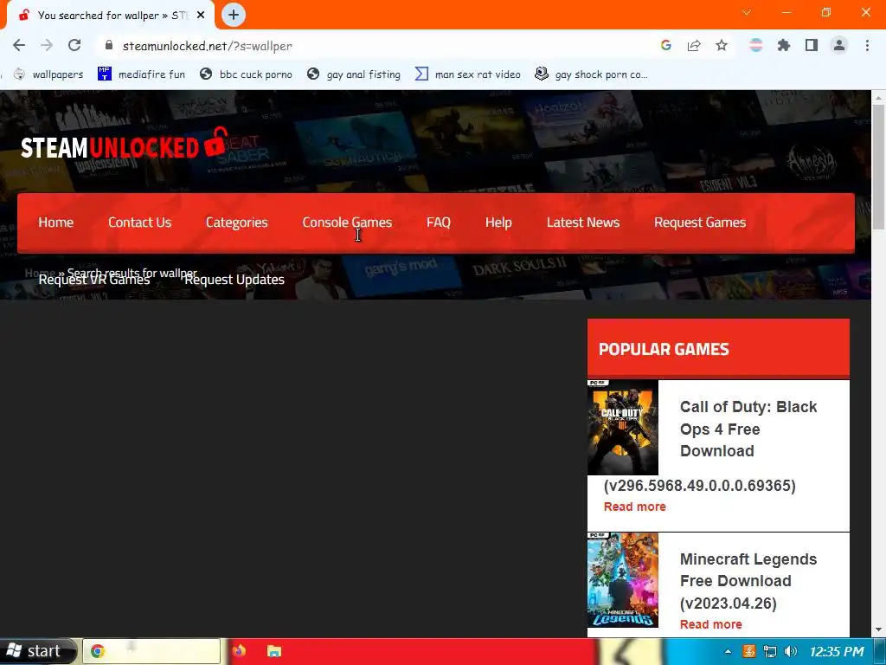Open the profile avatar menu
This screenshot has width=886, height=665.
coord(839,45)
